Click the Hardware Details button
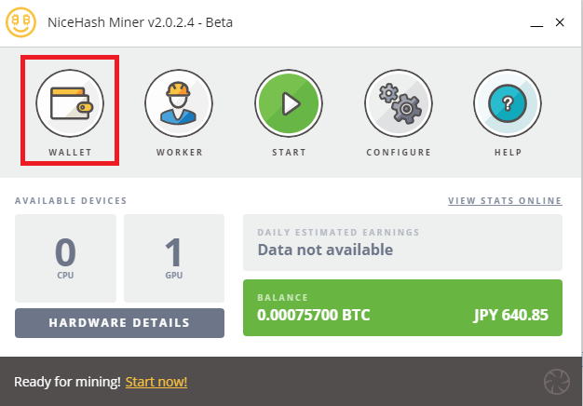583x406 pixels. (119, 323)
